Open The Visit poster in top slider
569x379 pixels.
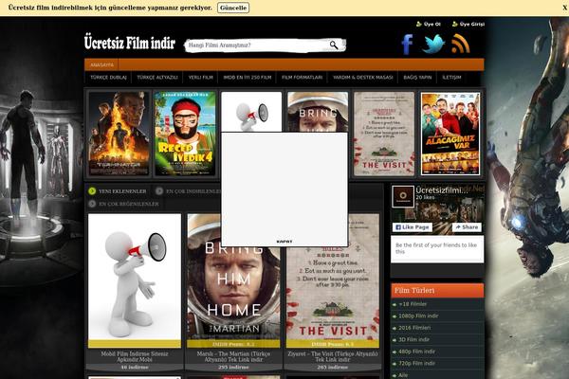(384, 134)
